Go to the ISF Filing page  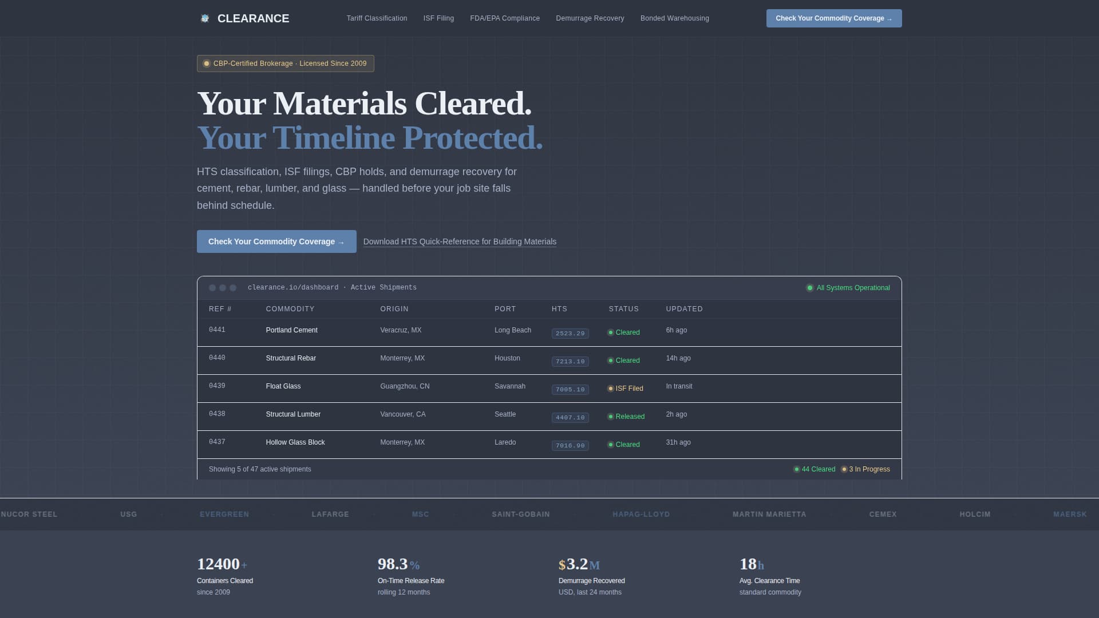tap(438, 18)
